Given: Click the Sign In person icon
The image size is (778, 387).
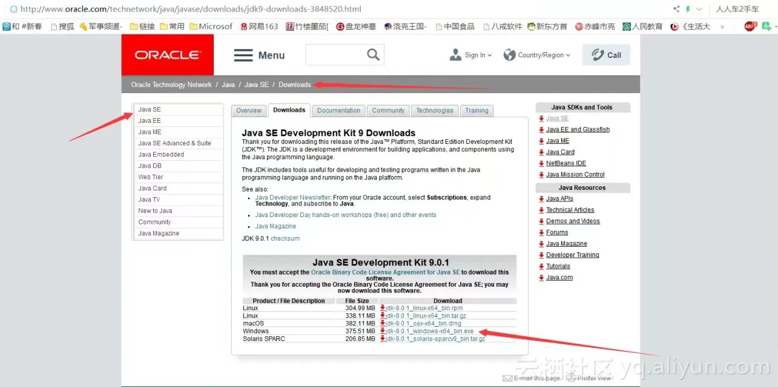Looking at the screenshot, I should (456, 55).
